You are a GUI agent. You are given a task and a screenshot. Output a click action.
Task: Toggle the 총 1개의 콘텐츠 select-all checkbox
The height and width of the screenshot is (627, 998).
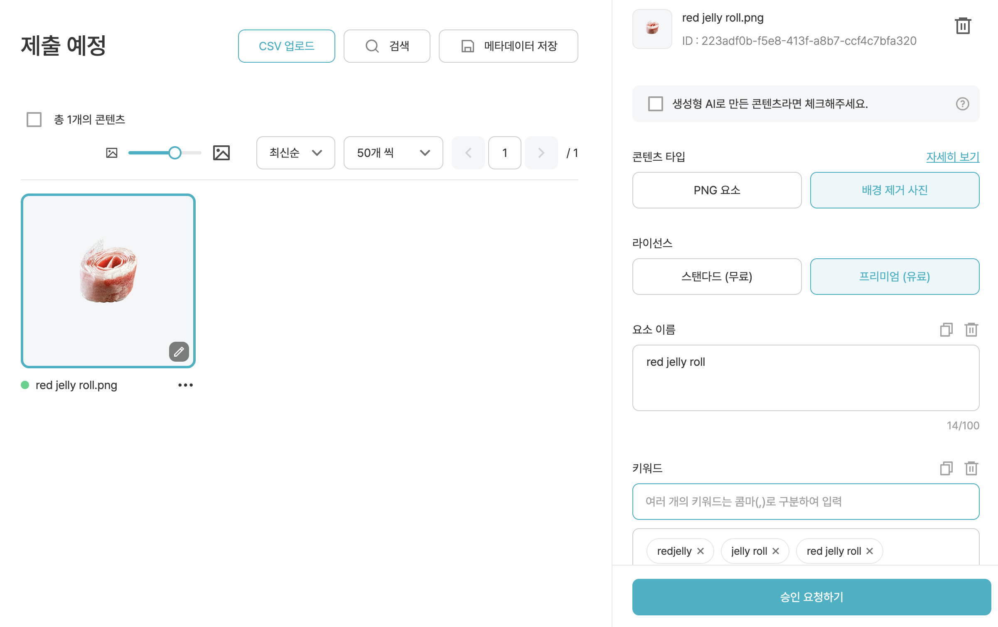[34, 120]
